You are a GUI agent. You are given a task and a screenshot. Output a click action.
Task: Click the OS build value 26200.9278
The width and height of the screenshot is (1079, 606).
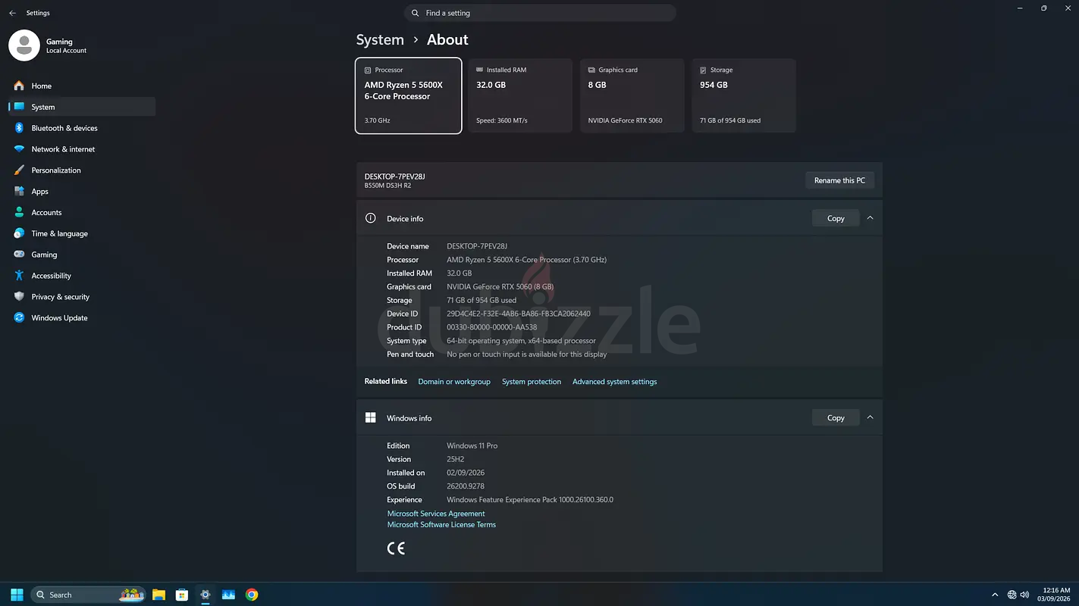(x=466, y=486)
